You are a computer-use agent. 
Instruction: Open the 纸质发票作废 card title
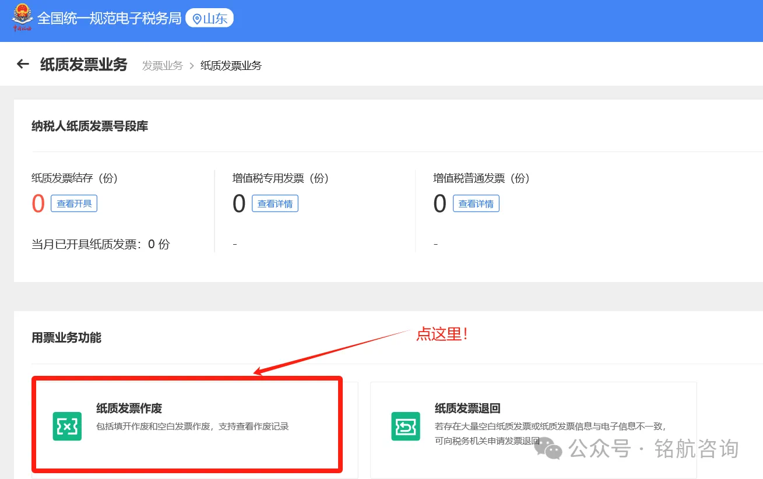129,408
